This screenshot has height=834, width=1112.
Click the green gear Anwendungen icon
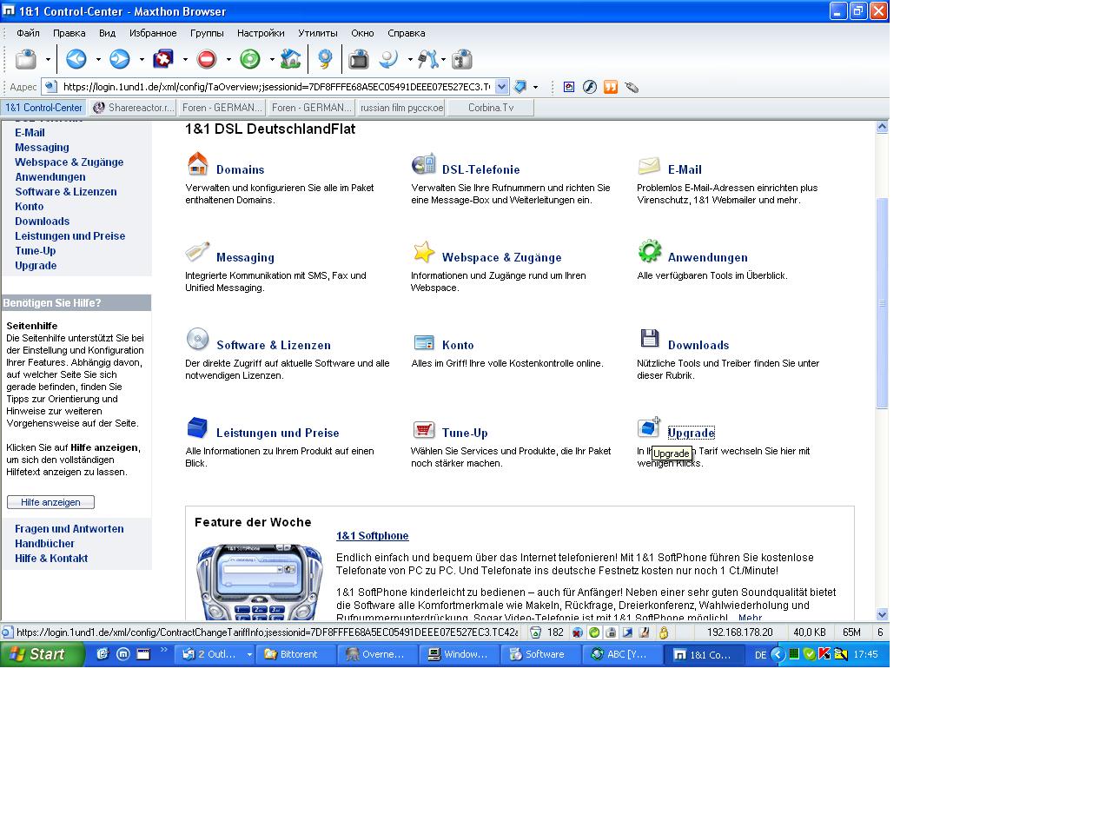[x=649, y=252]
